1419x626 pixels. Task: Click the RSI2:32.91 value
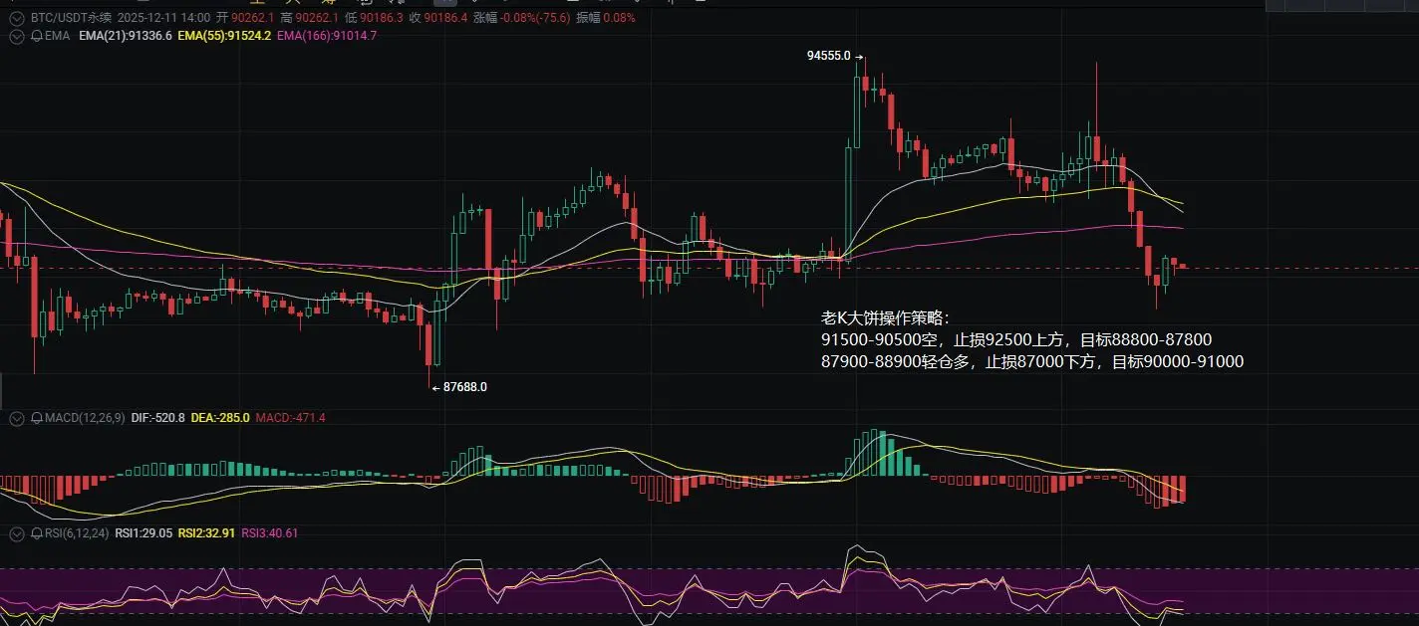[206, 533]
